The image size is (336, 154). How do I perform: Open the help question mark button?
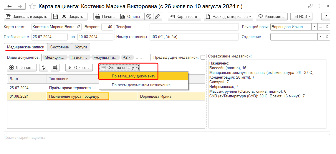click(x=326, y=16)
